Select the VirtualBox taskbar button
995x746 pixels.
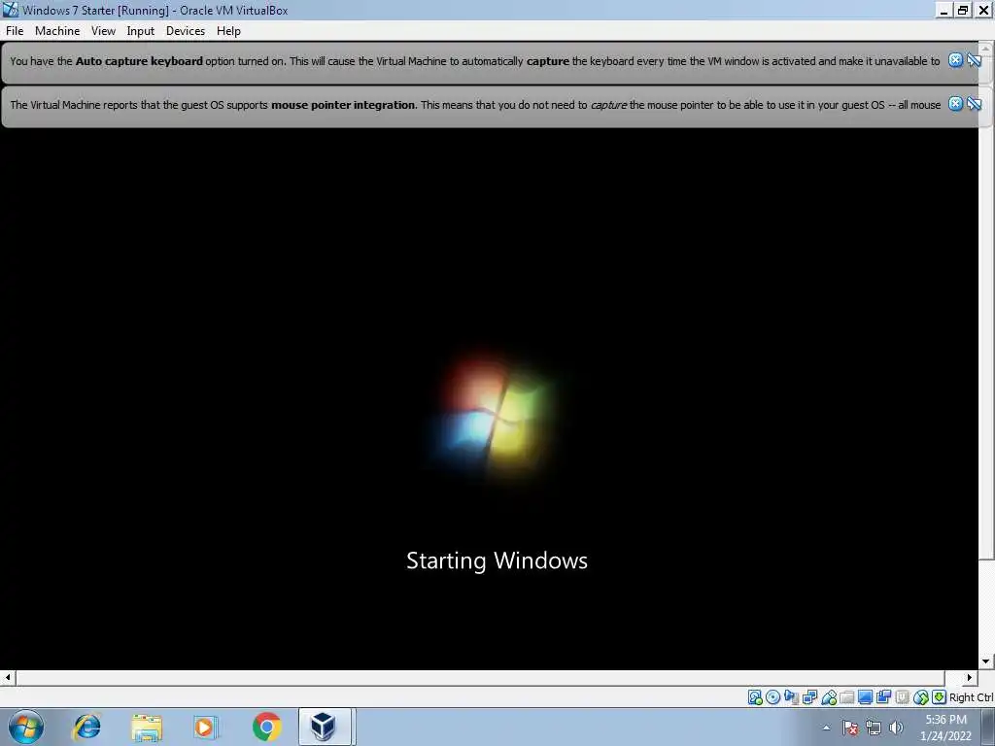(x=325, y=727)
